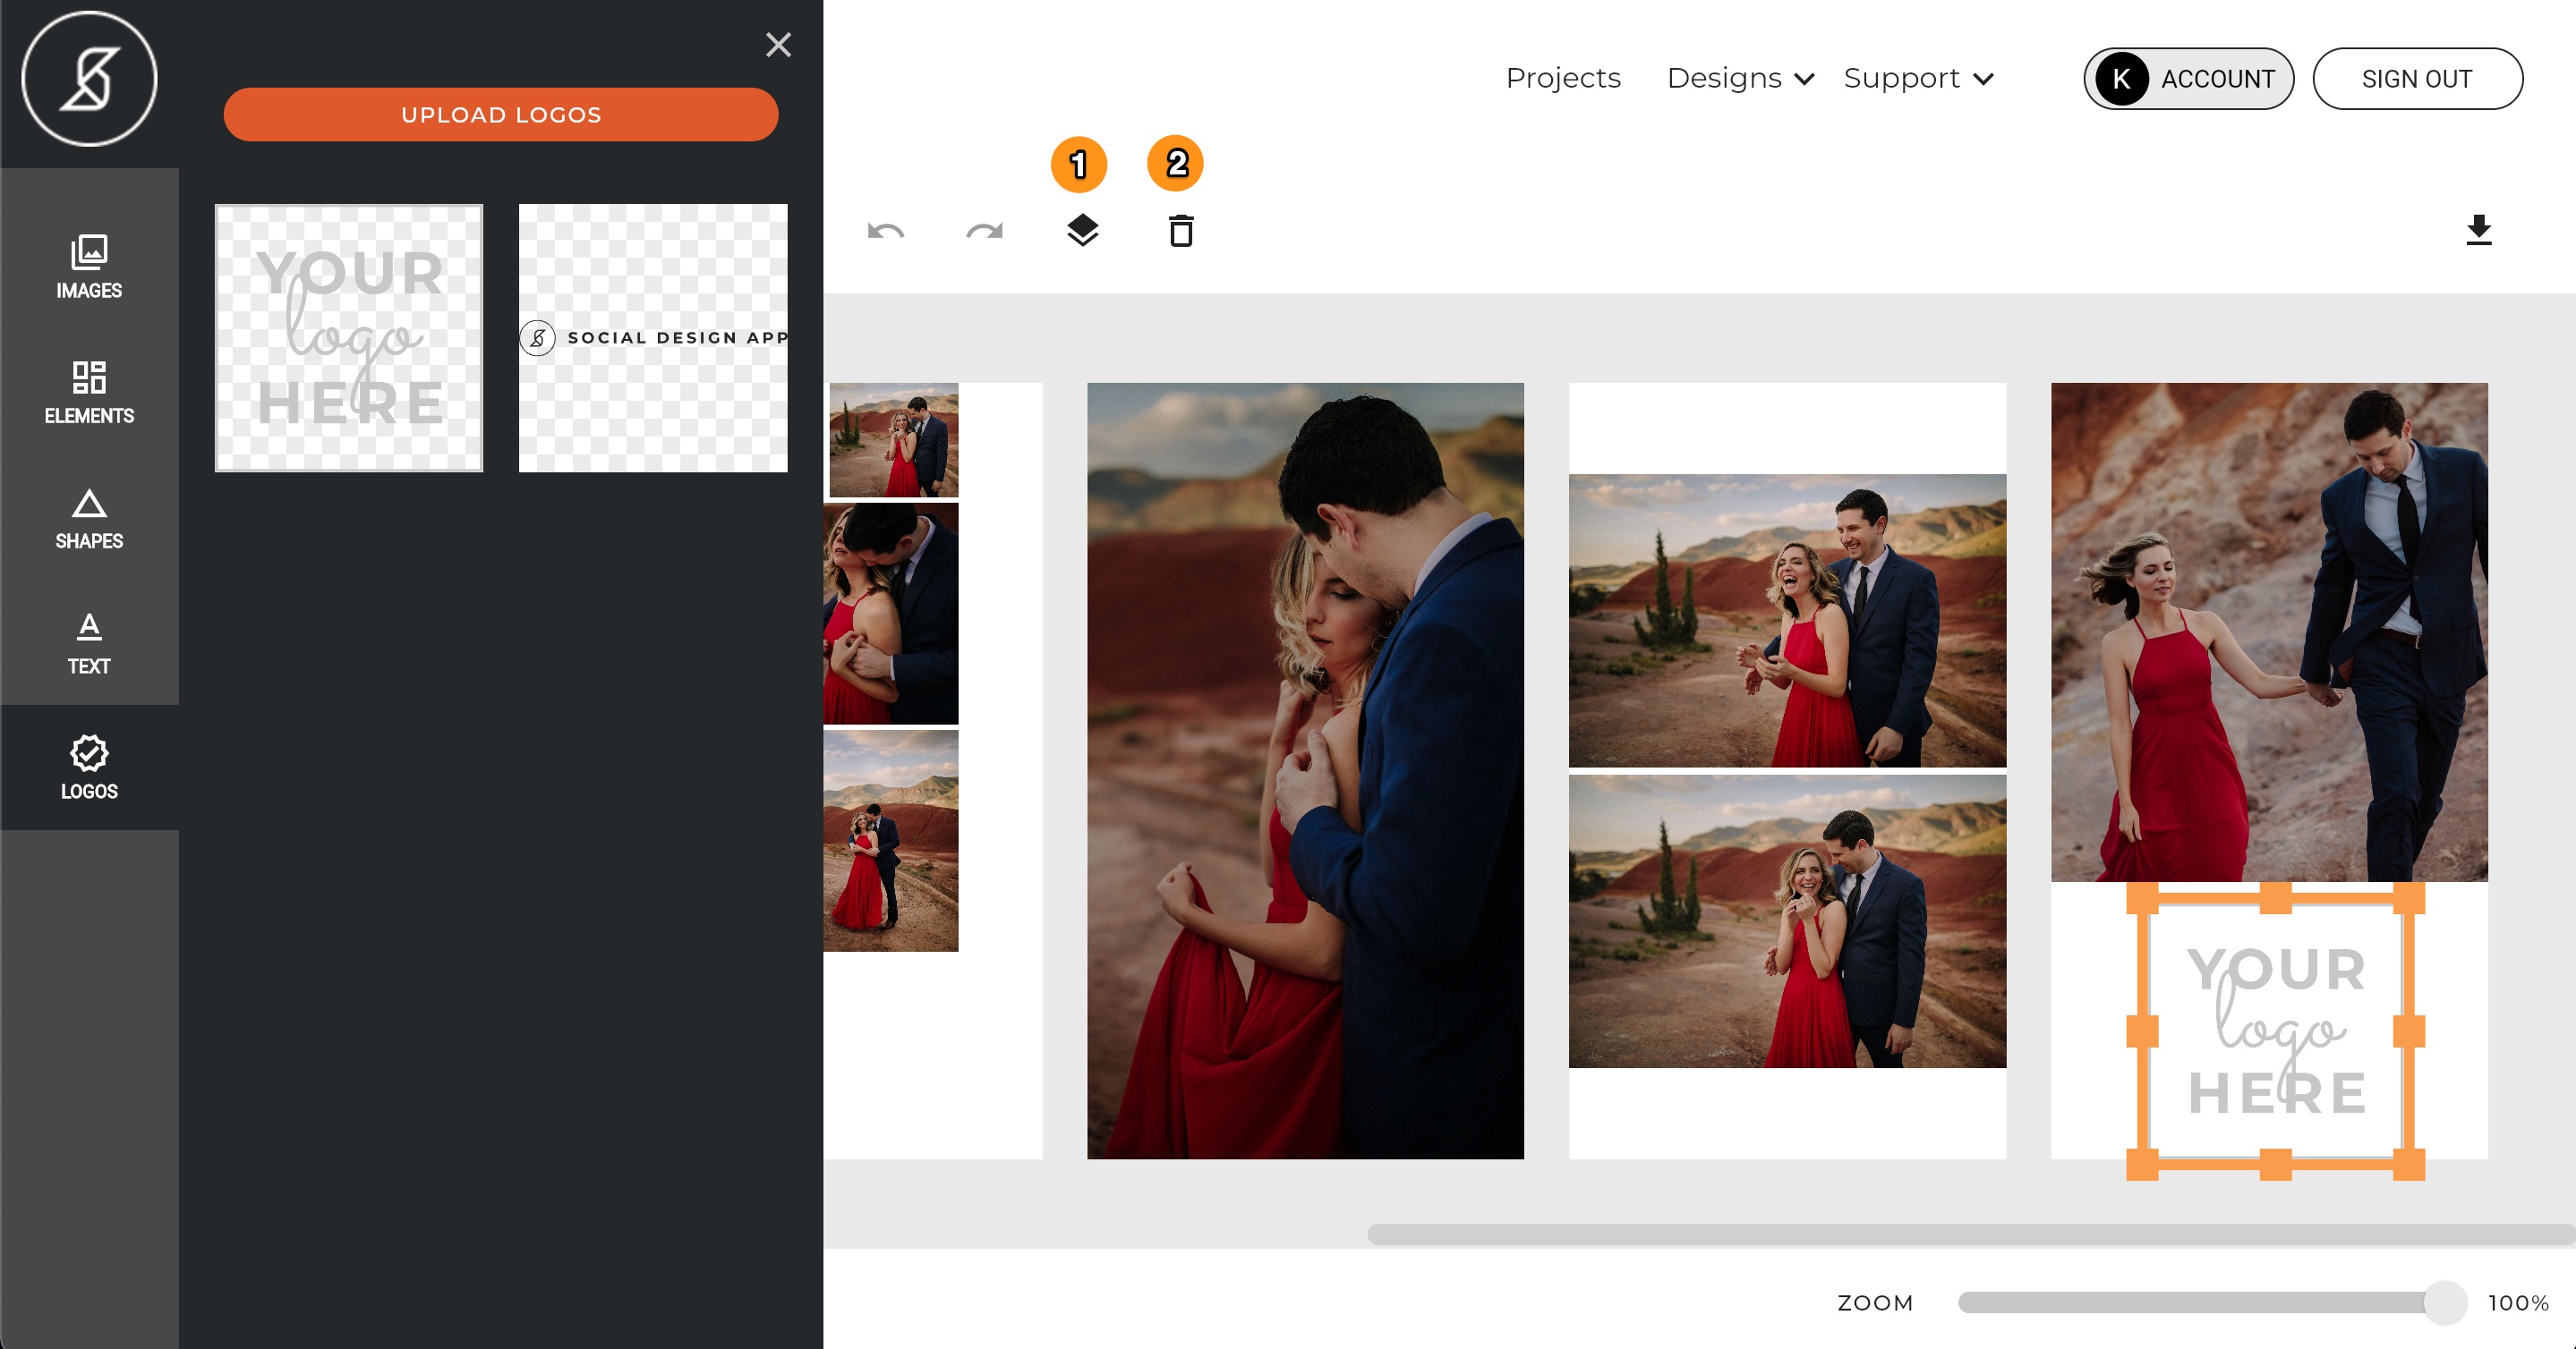Select the couple walking hand-in-hand photo
The height and width of the screenshot is (1349, 2576).
click(x=2269, y=632)
